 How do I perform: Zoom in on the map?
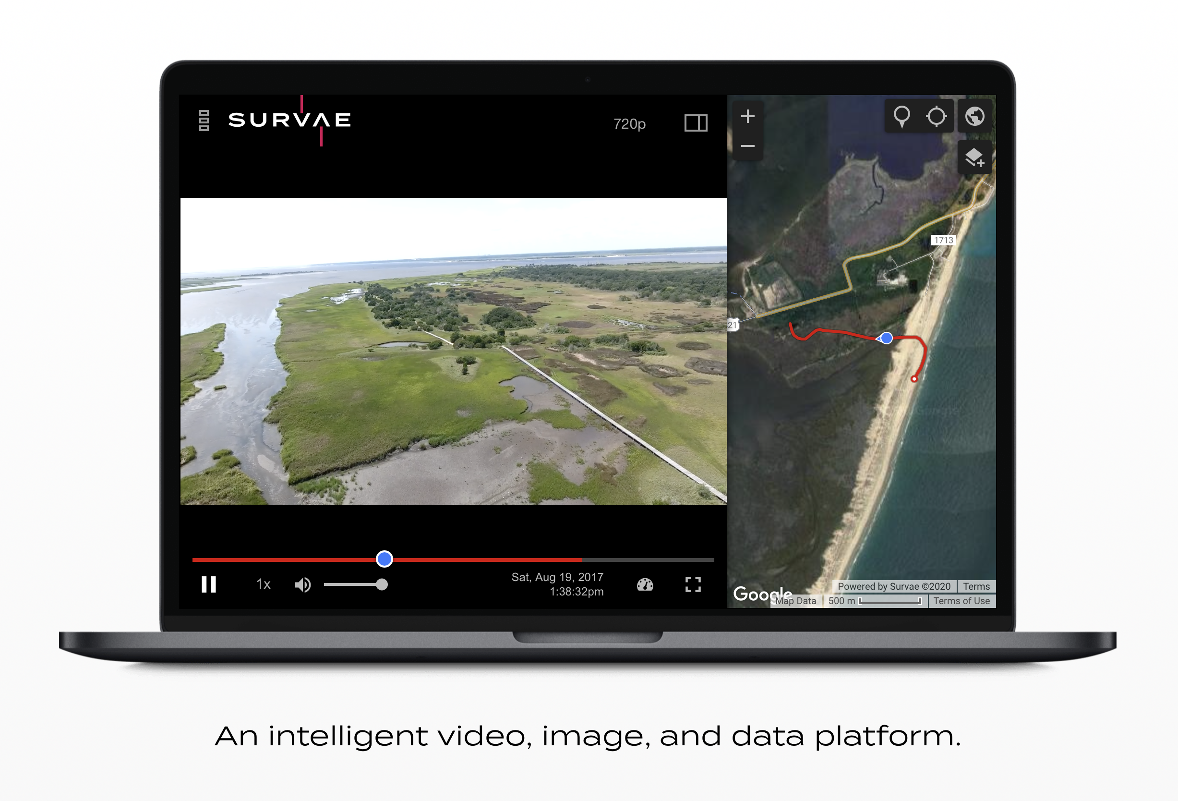tap(748, 117)
